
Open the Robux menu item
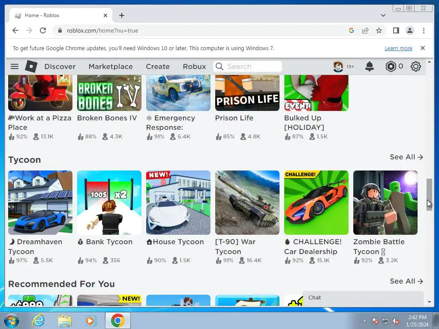(x=194, y=66)
